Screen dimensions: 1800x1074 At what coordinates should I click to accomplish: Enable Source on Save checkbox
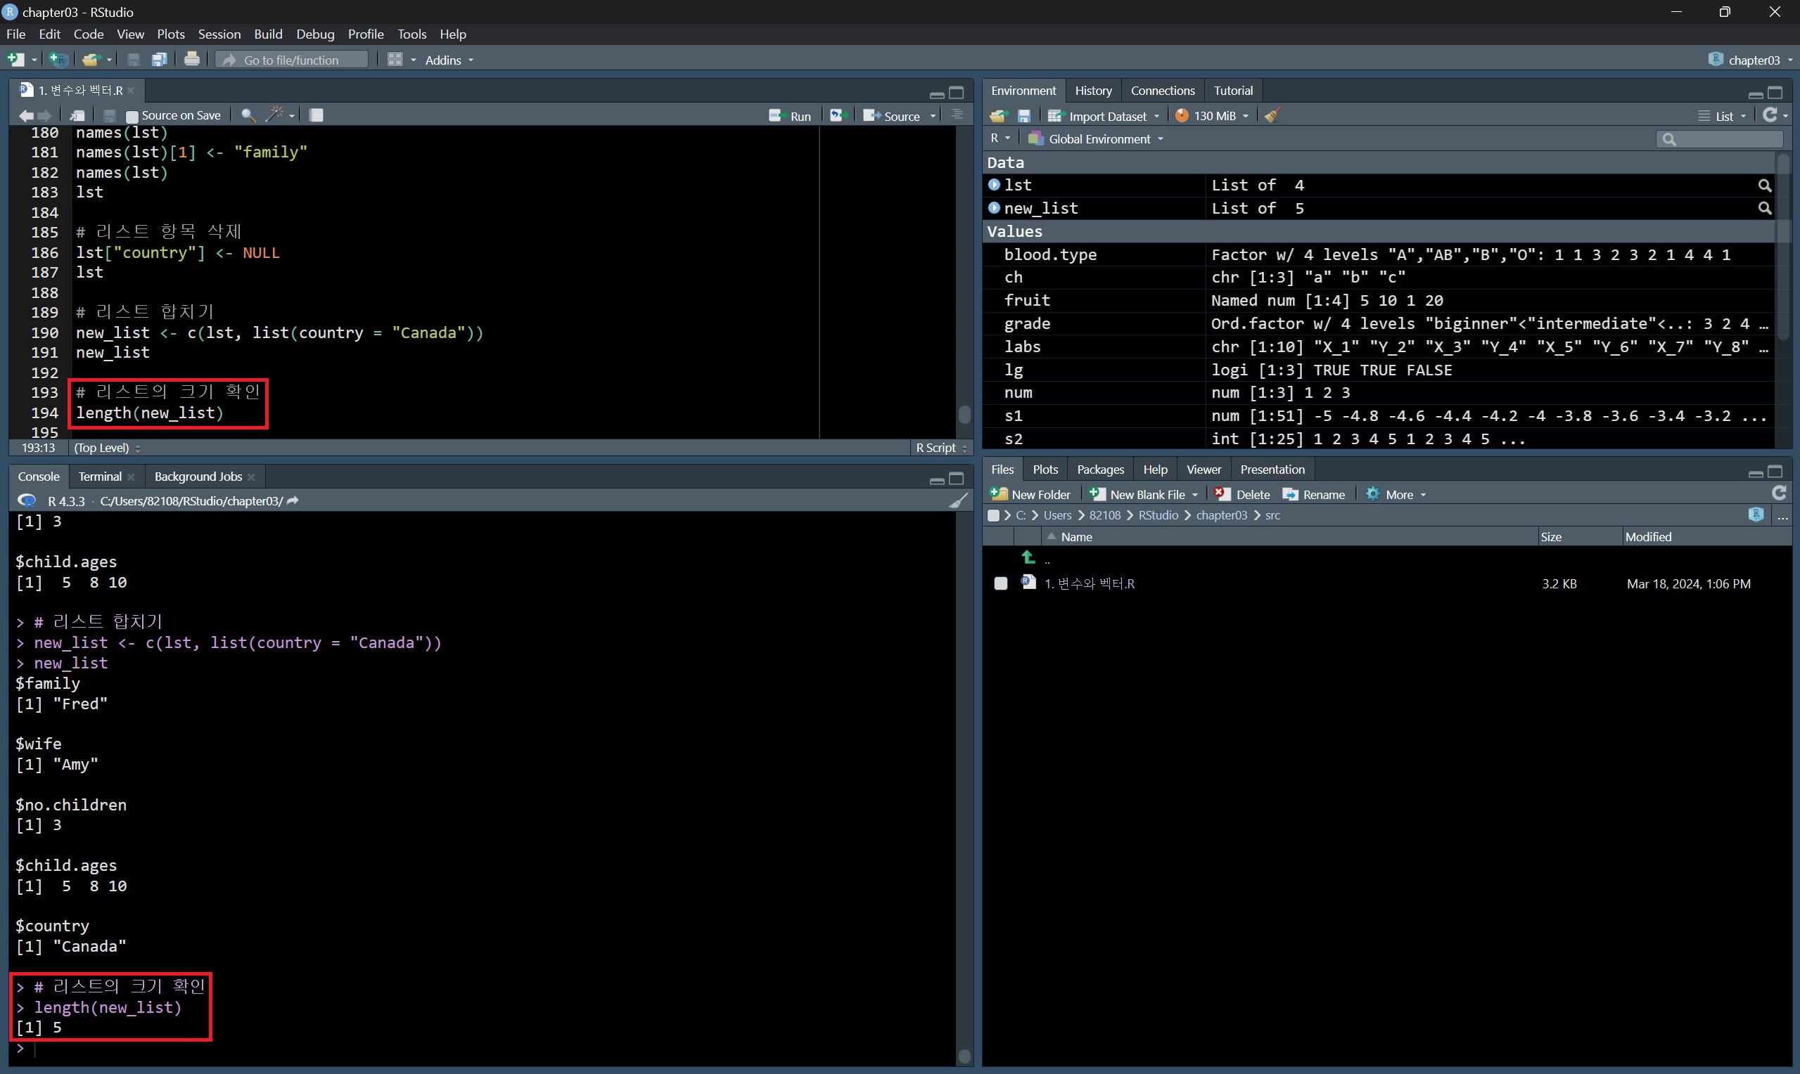click(132, 116)
